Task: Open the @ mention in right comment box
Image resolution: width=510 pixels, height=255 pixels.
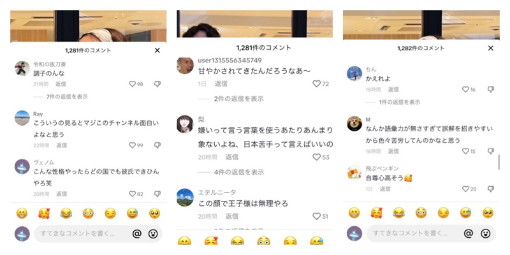Action: coord(468,233)
